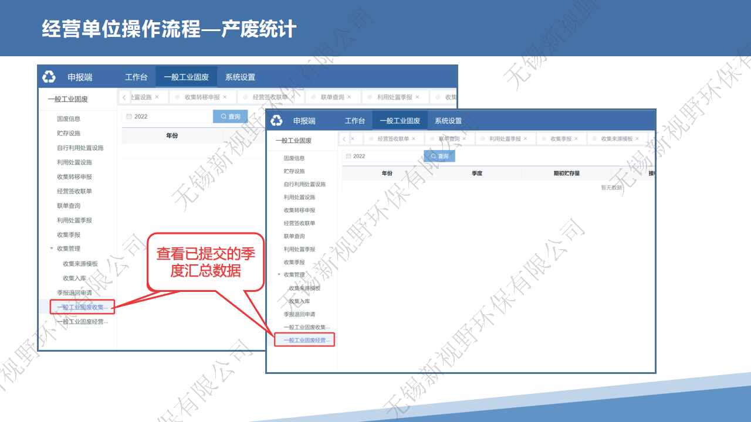Select 自行利用处置设施 in the back window sidebar
751x422 pixels.
tap(80, 148)
